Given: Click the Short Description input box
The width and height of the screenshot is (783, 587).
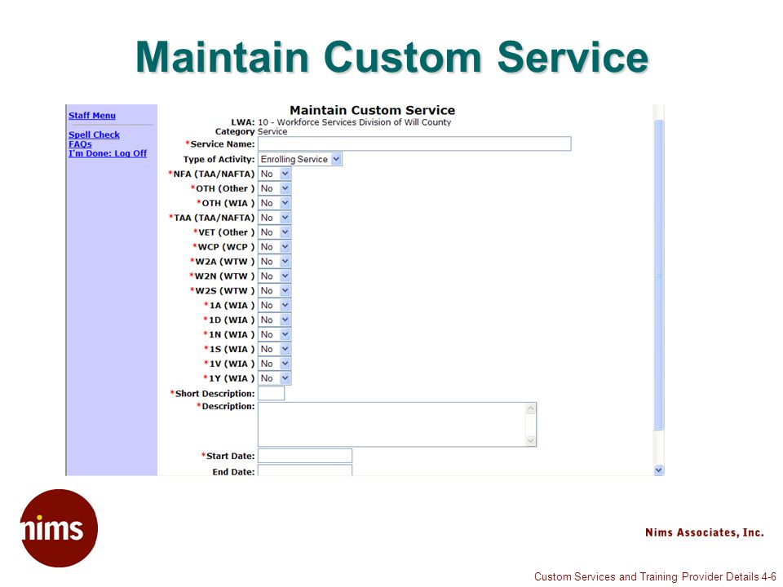Looking at the screenshot, I should coord(271,393).
